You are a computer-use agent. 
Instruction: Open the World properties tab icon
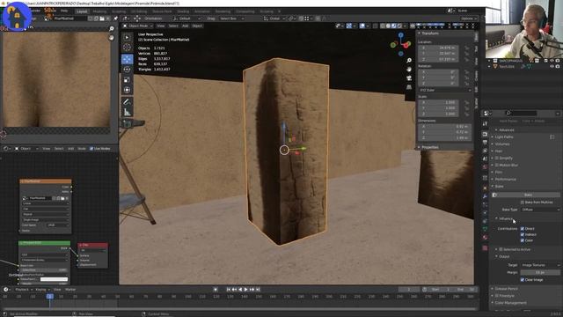[x=485, y=167]
